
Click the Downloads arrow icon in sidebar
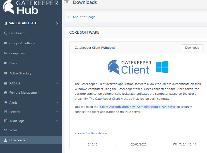(6, 140)
